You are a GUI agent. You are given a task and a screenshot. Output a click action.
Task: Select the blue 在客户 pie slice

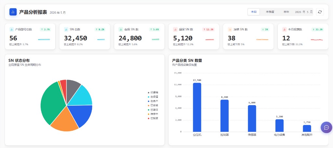[82, 115]
